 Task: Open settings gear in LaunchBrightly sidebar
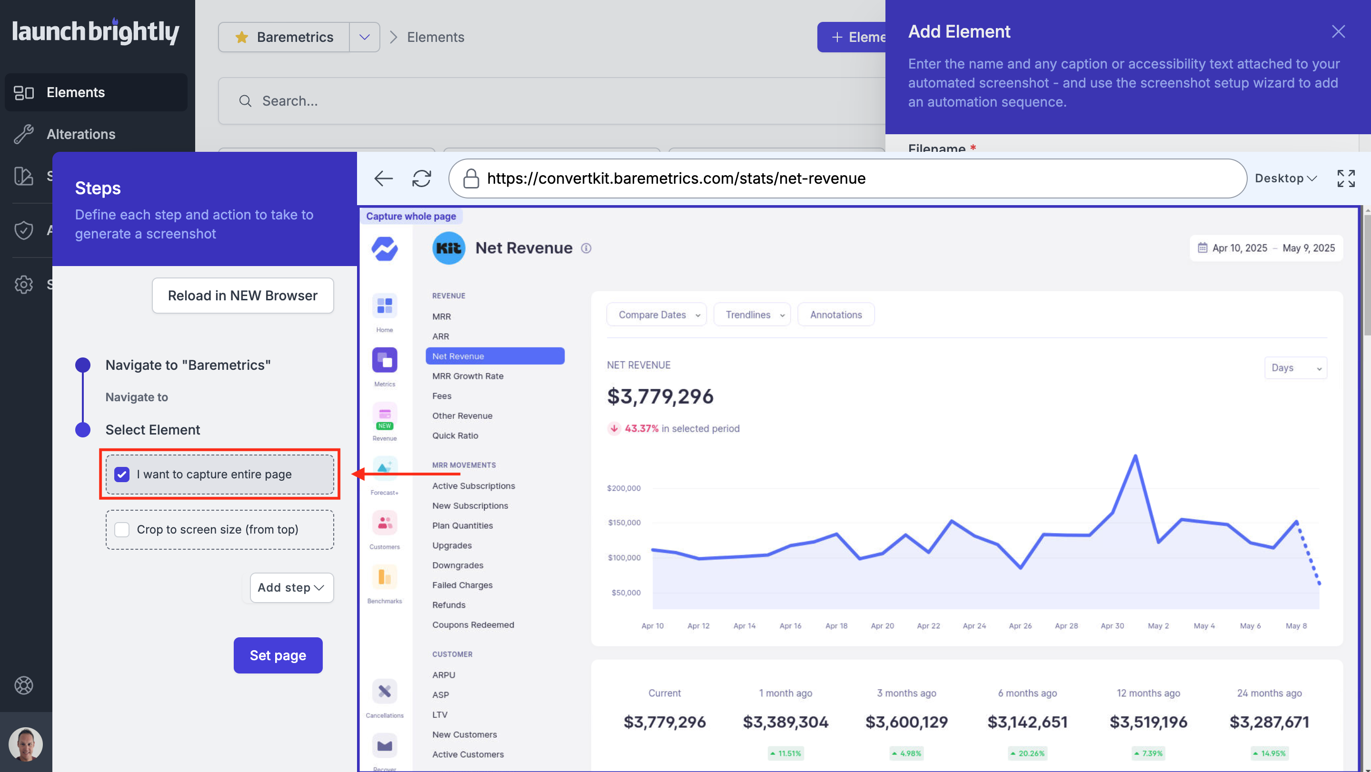[x=23, y=284]
